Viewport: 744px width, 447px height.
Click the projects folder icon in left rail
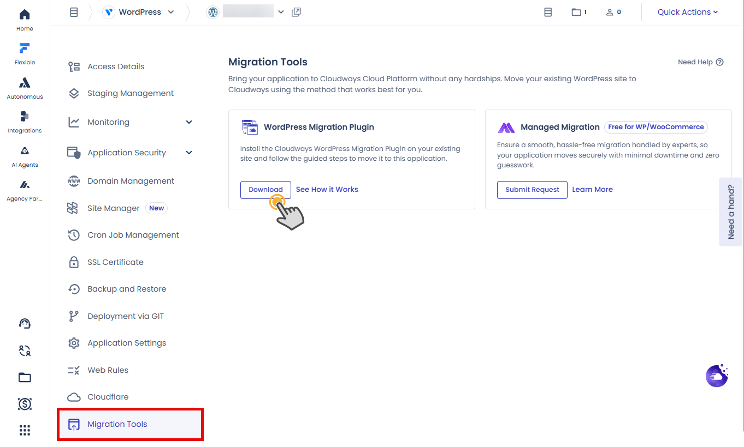click(25, 377)
